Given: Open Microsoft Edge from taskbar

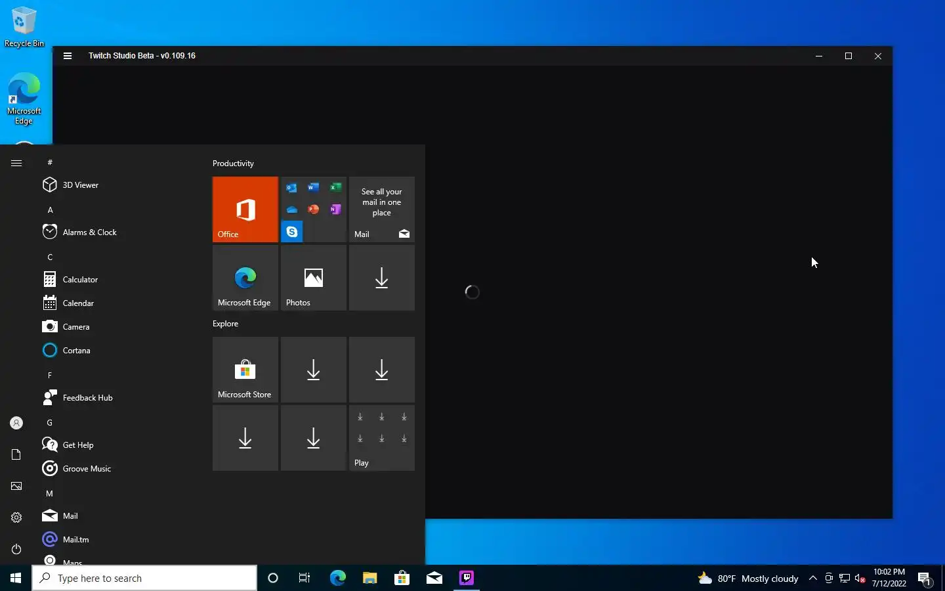Looking at the screenshot, I should 337,578.
